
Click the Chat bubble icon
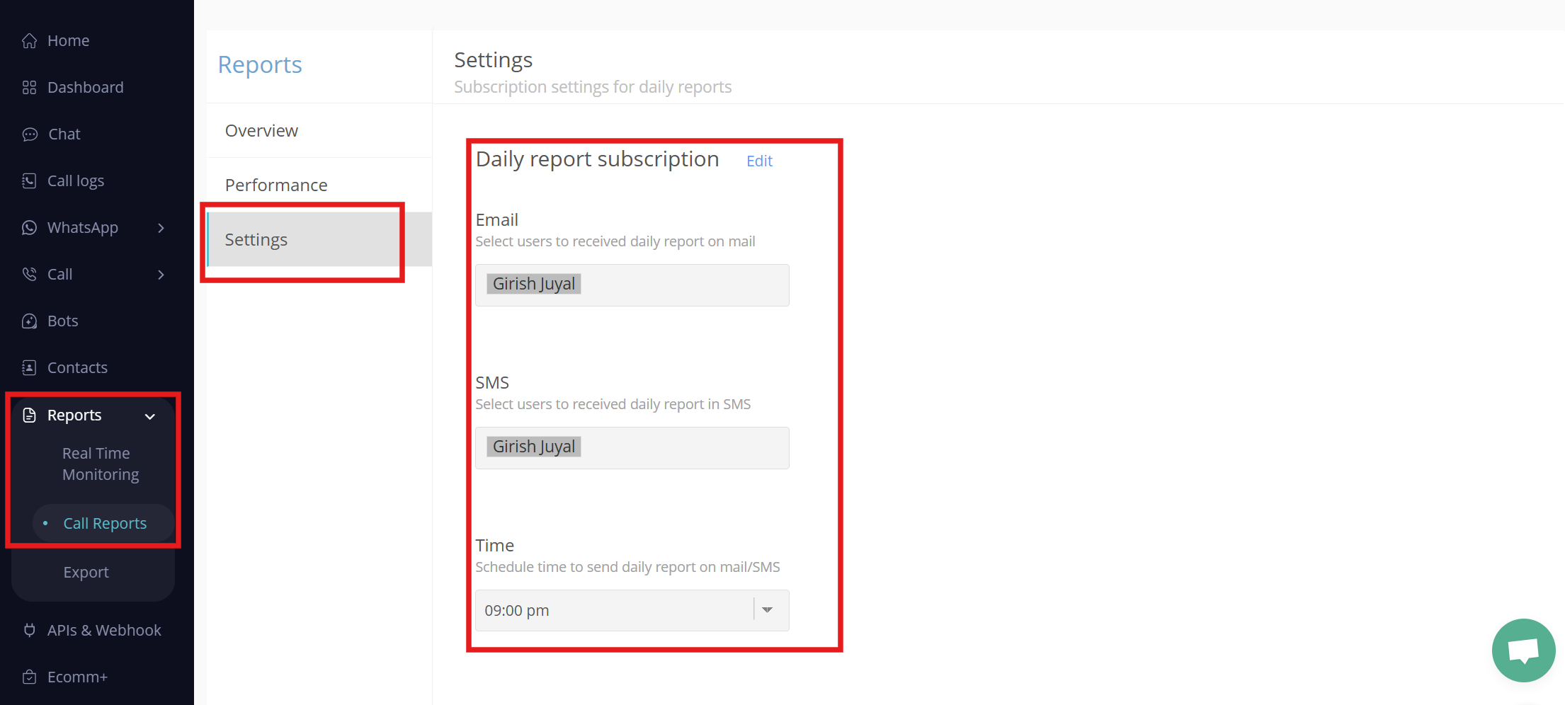pos(29,134)
